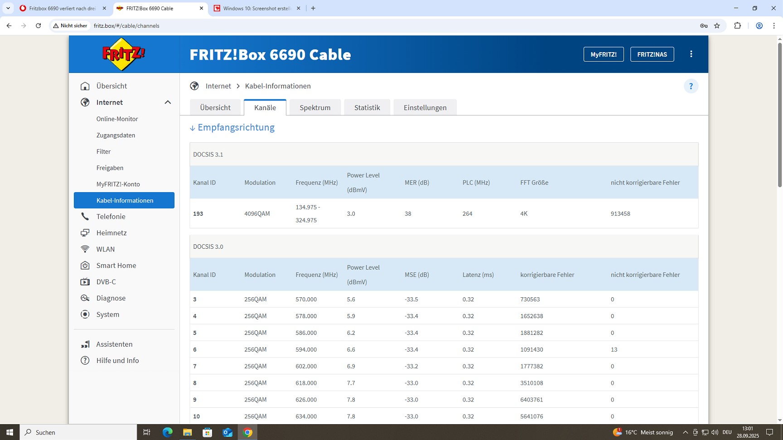This screenshot has height=440, width=783.
Task: Open Freigaben in sidebar
Action: pos(110,168)
